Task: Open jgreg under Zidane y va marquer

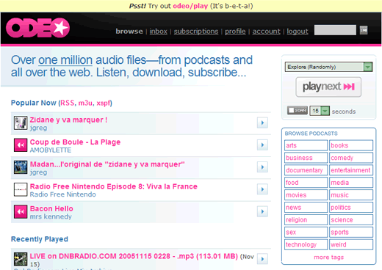Action: pyautogui.click(x=38, y=128)
